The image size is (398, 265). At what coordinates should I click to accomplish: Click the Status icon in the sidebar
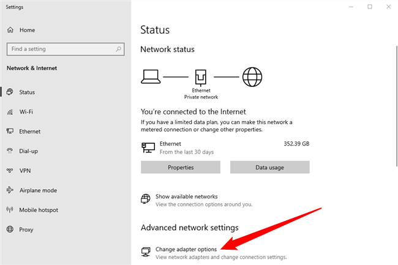coord(10,92)
